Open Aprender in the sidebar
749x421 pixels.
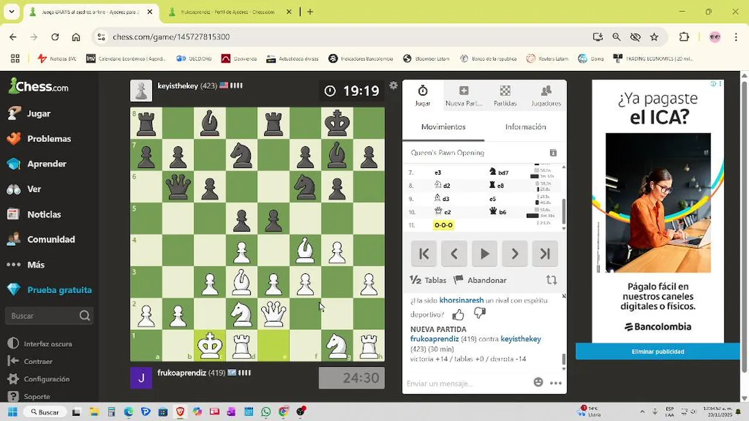[x=36, y=164]
